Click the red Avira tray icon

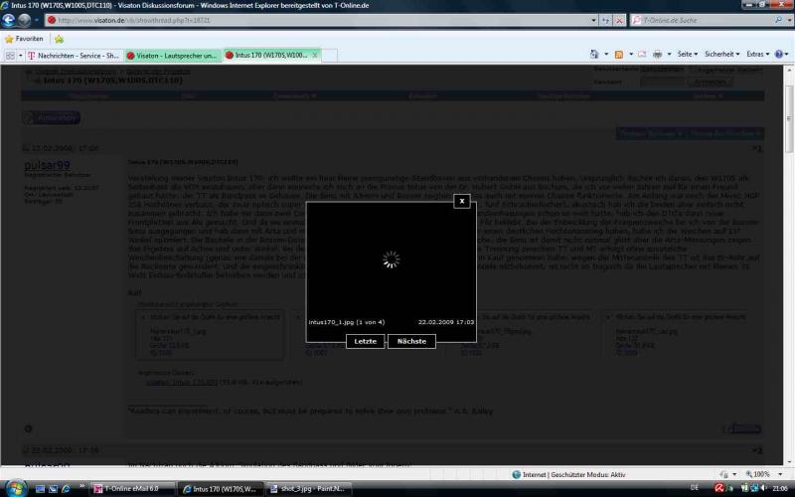pyautogui.click(x=718, y=488)
